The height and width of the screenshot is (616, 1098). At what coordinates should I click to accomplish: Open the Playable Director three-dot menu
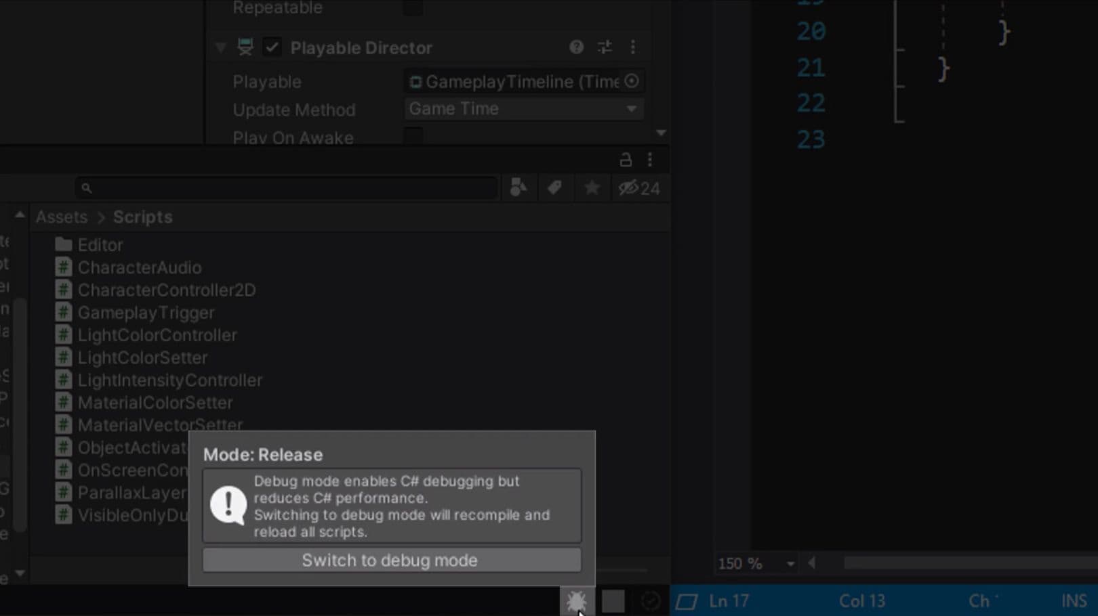(633, 47)
